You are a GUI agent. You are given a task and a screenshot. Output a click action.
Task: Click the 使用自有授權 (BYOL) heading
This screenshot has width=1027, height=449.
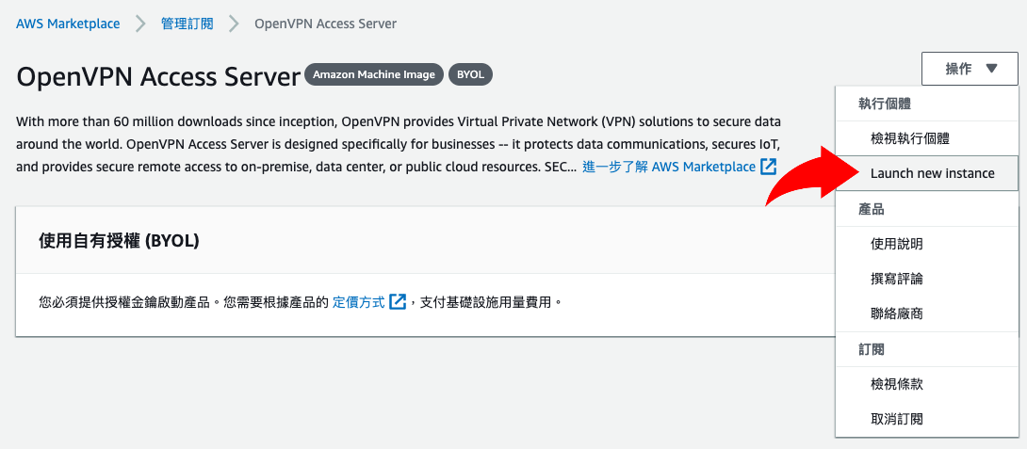point(120,241)
